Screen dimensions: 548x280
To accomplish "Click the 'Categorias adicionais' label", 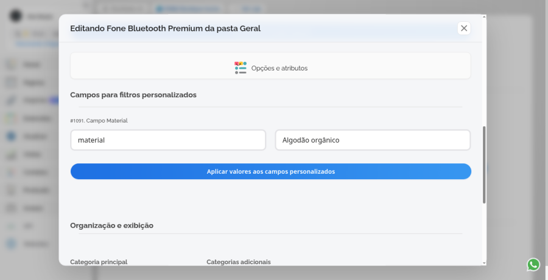I will coord(239,262).
